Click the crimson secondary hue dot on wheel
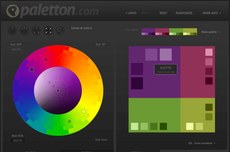The width and height of the screenshot is (230, 152). [46, 59]
